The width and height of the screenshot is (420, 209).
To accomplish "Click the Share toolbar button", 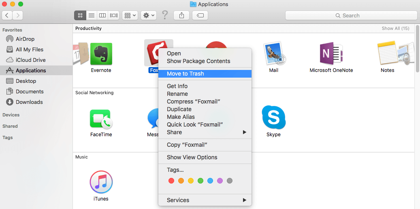I will click(x=181, y=15).
